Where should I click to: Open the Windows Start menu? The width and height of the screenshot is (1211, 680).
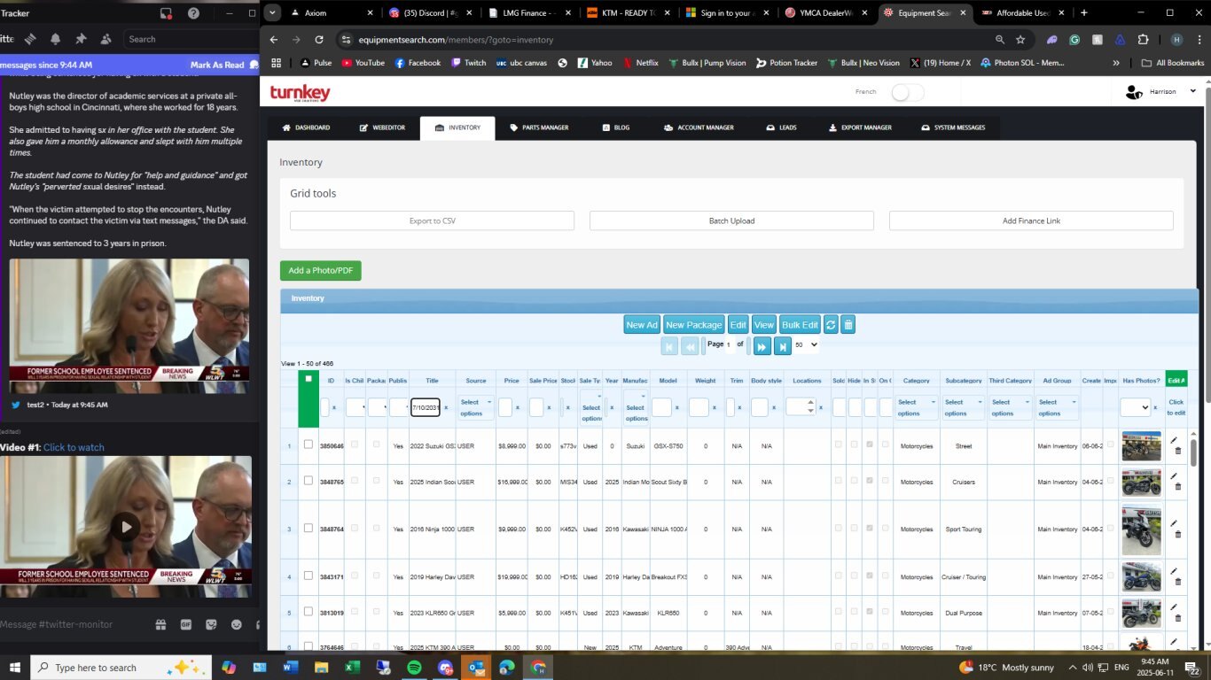(x=15, y=668)
